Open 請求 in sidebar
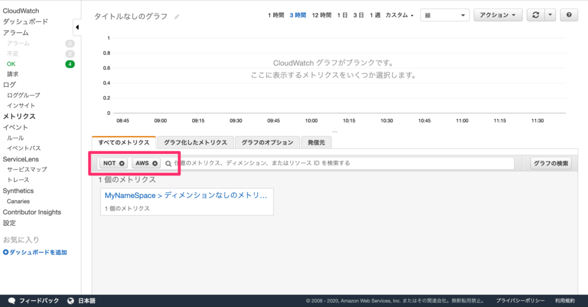The image size is (588, 307). click(x=12, y=74)
